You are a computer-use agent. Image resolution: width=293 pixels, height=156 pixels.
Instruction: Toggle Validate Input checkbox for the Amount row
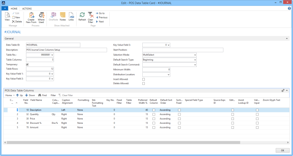[x=257, y=128]
